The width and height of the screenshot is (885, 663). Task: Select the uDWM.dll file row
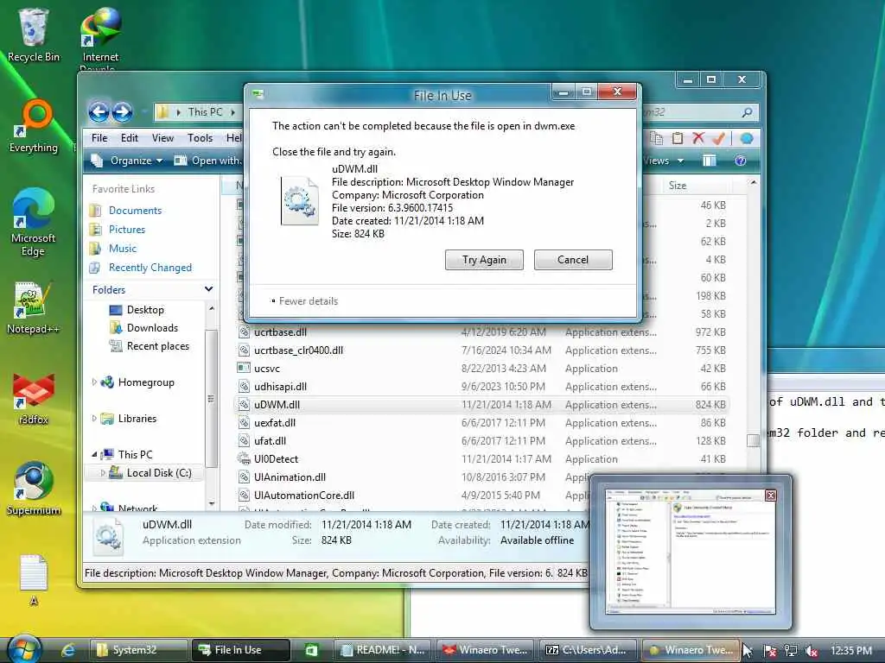click(x=481, y=404)
